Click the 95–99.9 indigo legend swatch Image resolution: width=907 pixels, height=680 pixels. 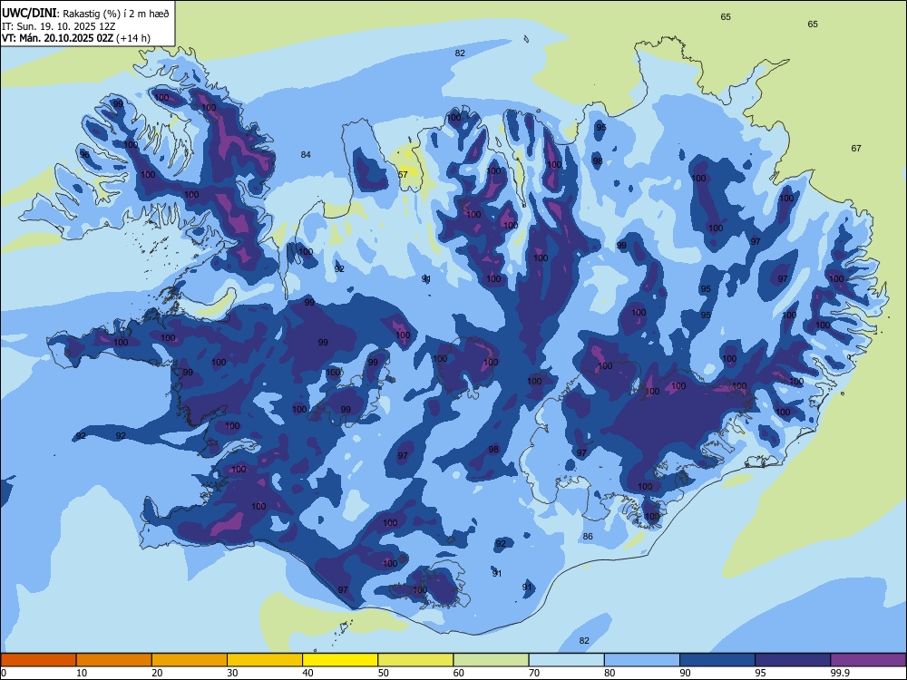point(793,660)
